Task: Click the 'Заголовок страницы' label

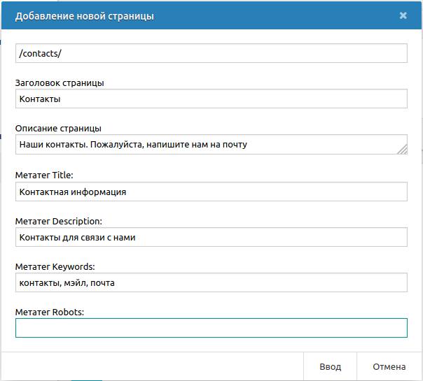Action: pyautogui.click(x=60, y=83)
